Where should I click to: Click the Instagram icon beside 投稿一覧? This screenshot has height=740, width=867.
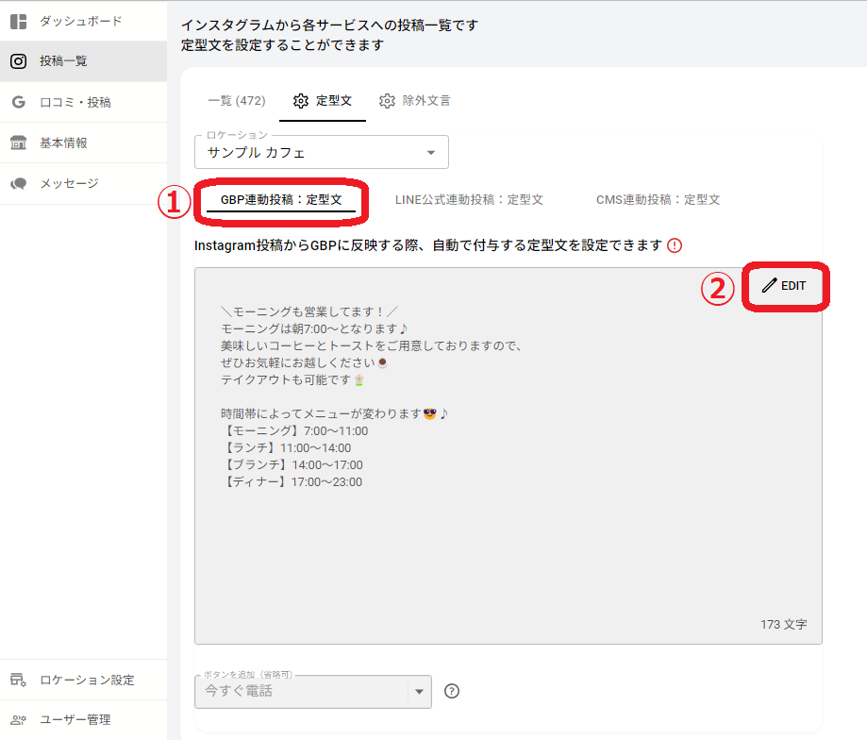18,61
